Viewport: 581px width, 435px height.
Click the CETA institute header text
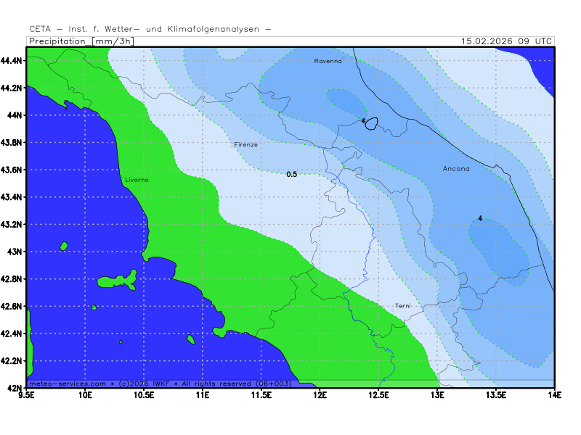pyautogui.click(x=150, y=29)
